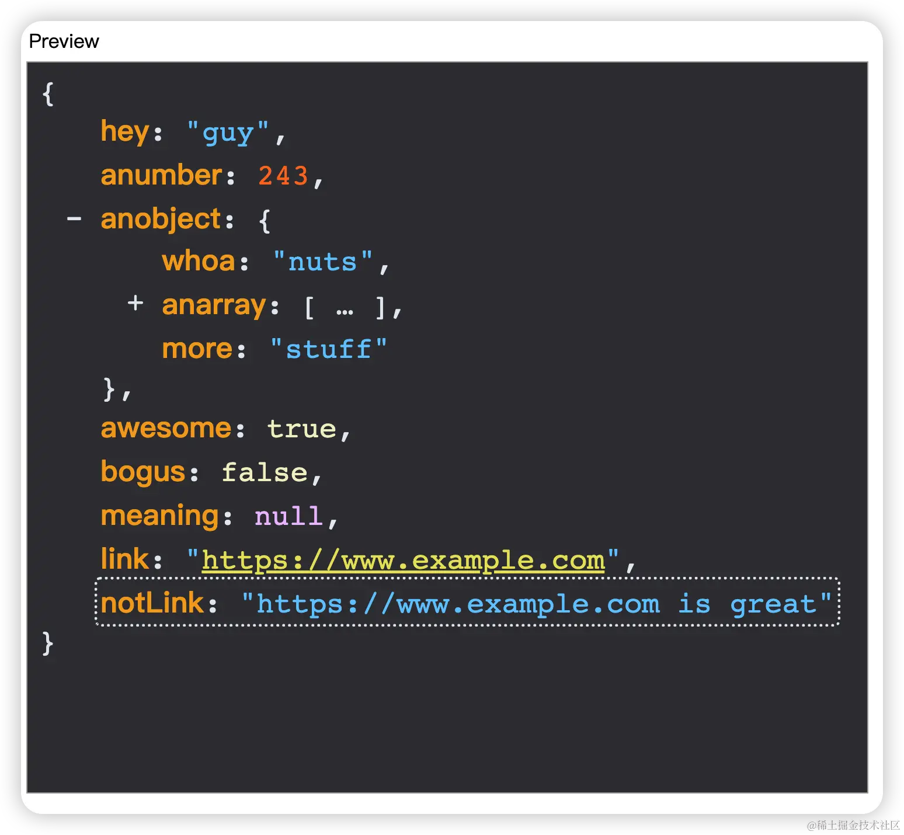The height and width of the screenshot is (835, 904).
Task: Select the "anumber" key
Action: (161, 175)
